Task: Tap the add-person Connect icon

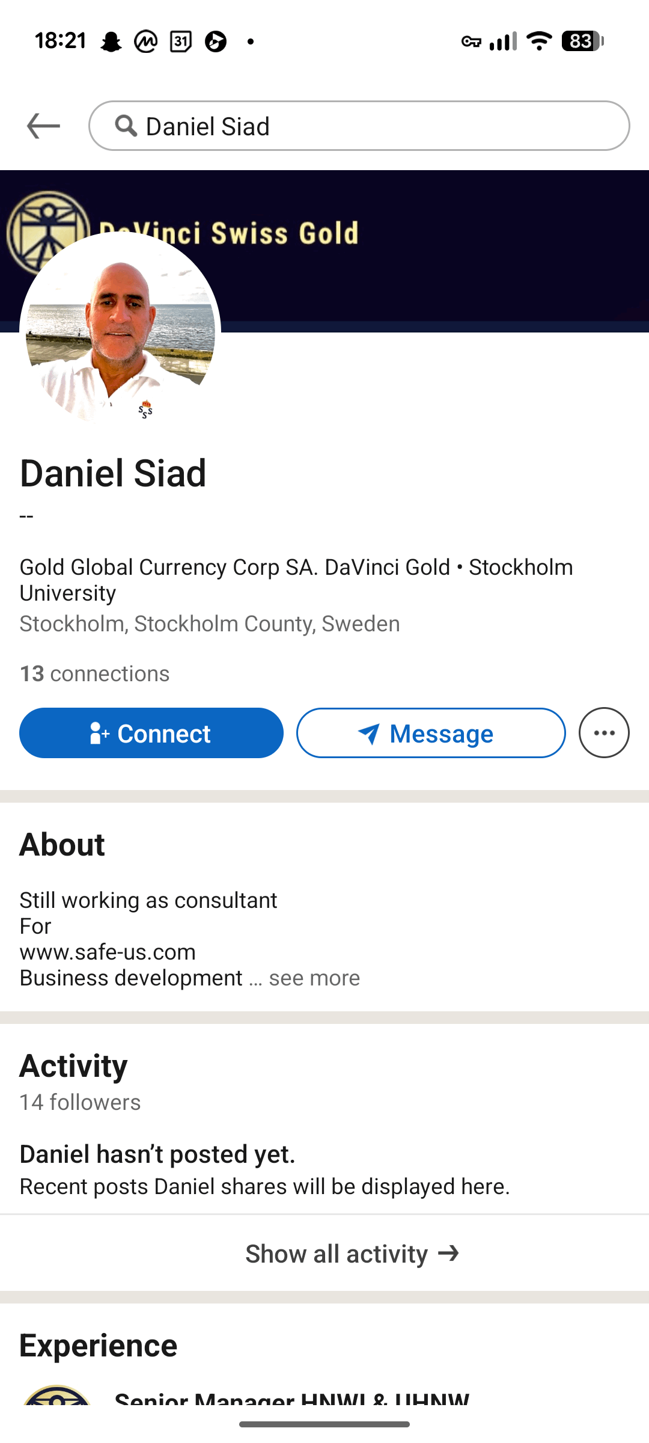Action: coord(99,734)
